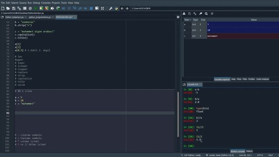Click the open file folder icon

point(8,8)
